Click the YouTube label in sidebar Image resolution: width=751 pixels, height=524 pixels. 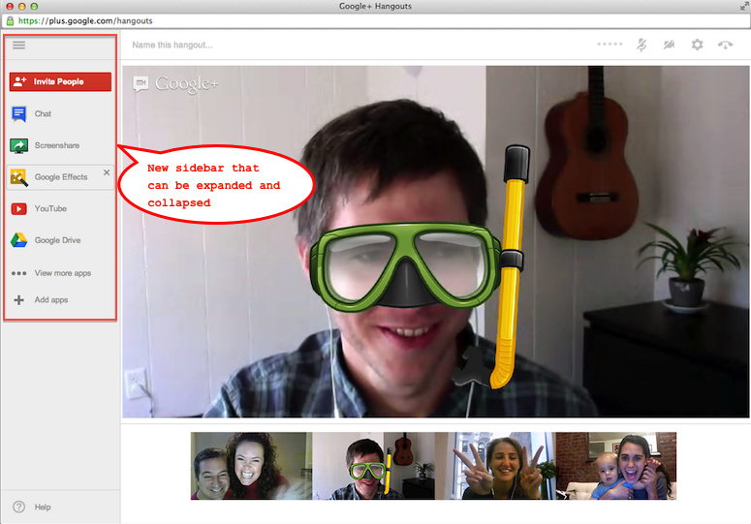pos(50,208)
